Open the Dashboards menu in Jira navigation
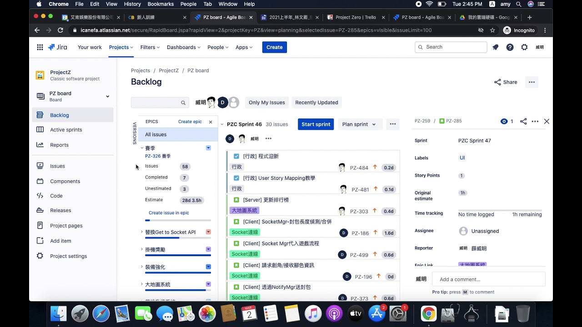 pos(184,47)
